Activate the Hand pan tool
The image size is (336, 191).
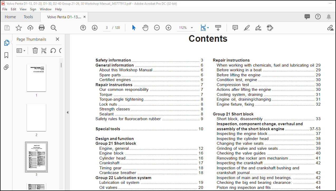(145, 28)
